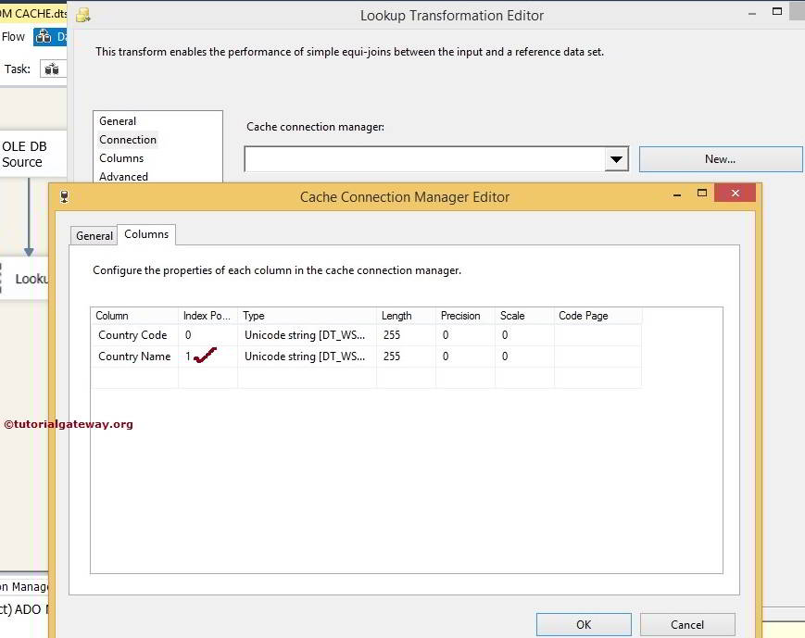The width and height of the screenshot is (805, 638).
Task: Select the Connection page in Lookup editor
Action: [x=127, y=139]
